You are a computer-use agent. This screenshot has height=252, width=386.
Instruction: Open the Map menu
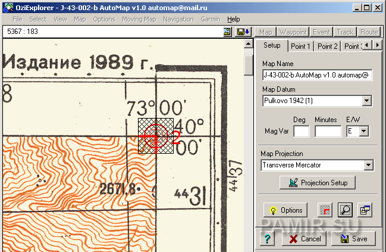(80, 19)
